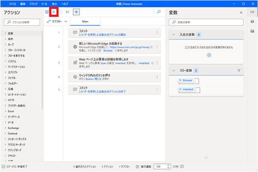Click the clock icon beside 実行遅延
The width and height of the screenshot is (258, 172).
click(138, 166)
